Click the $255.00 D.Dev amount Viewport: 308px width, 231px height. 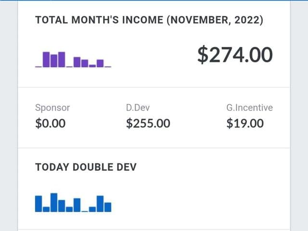(x=148, y=123)
